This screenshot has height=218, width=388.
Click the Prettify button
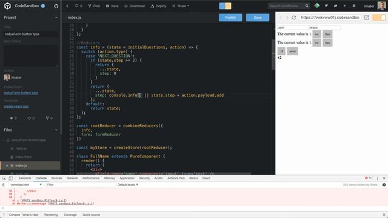(230, 18)
